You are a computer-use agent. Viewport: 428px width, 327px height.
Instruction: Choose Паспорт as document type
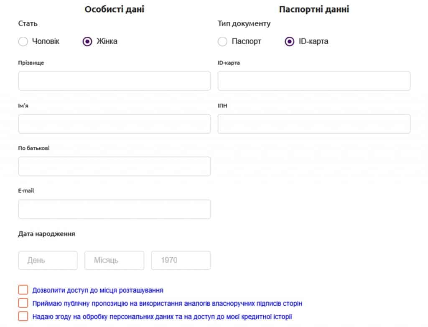coord(223,41)
